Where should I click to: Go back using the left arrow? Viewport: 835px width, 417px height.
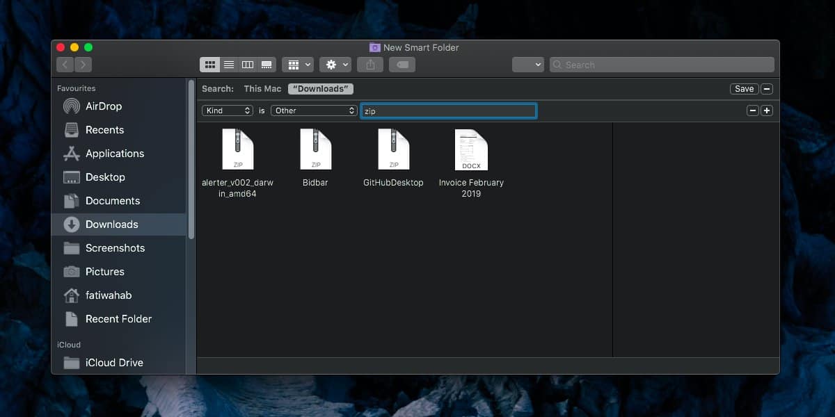tap(65, 65)
